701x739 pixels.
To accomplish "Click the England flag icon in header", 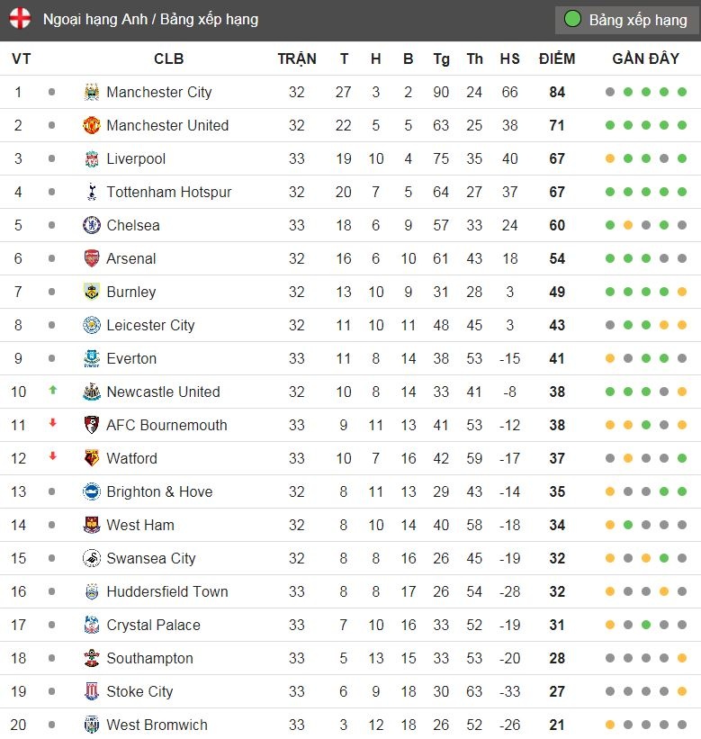I will pyautogui.click(x=20, y=19).
